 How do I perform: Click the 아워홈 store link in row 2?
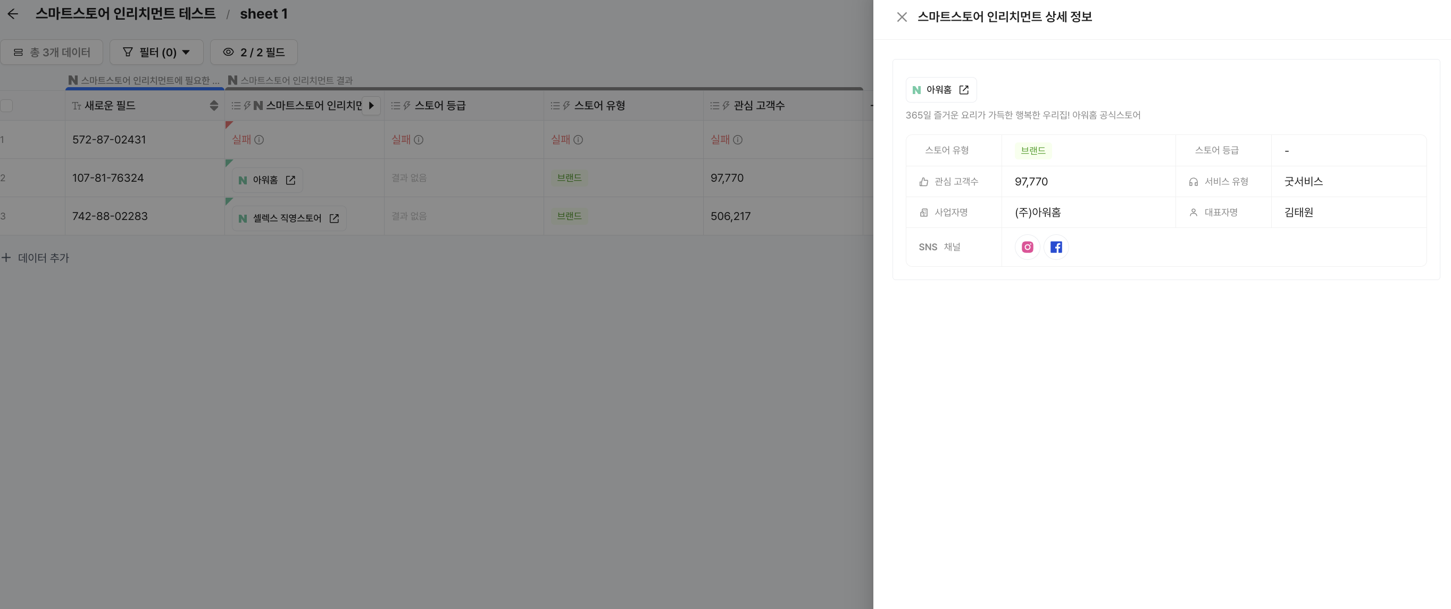[x=264, y=180]
